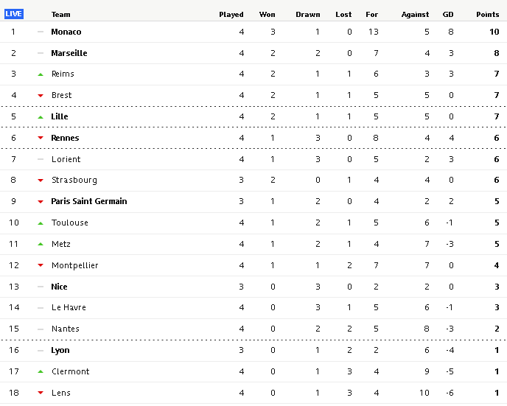The image size is (507, 406).
Task: Click Reims green up arrow icon
Action: [x=41, y=74]
